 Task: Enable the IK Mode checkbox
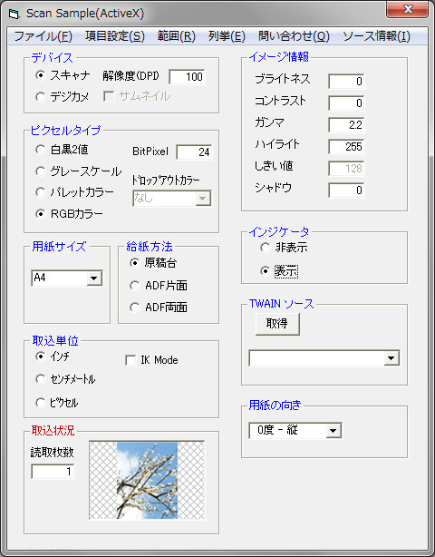tap(130, 360)
